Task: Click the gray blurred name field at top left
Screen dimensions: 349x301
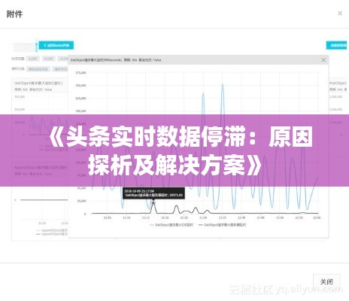Action: coord(24,47)
